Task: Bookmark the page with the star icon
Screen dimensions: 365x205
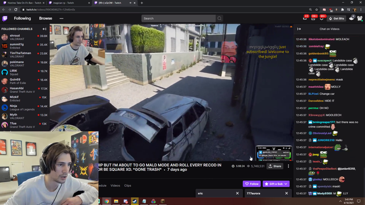Action: 317,10
